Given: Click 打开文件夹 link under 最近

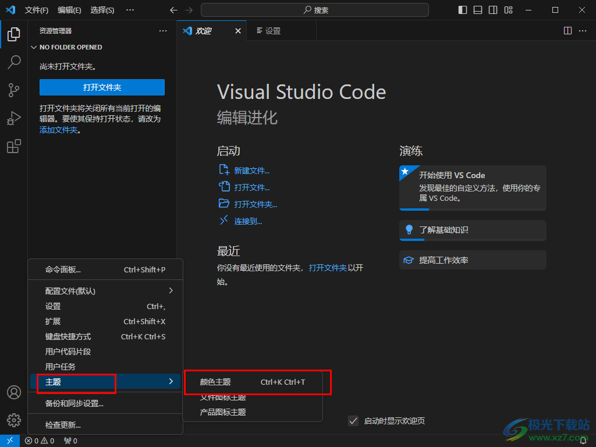Looking at the screenshot, I should [328, 268].
